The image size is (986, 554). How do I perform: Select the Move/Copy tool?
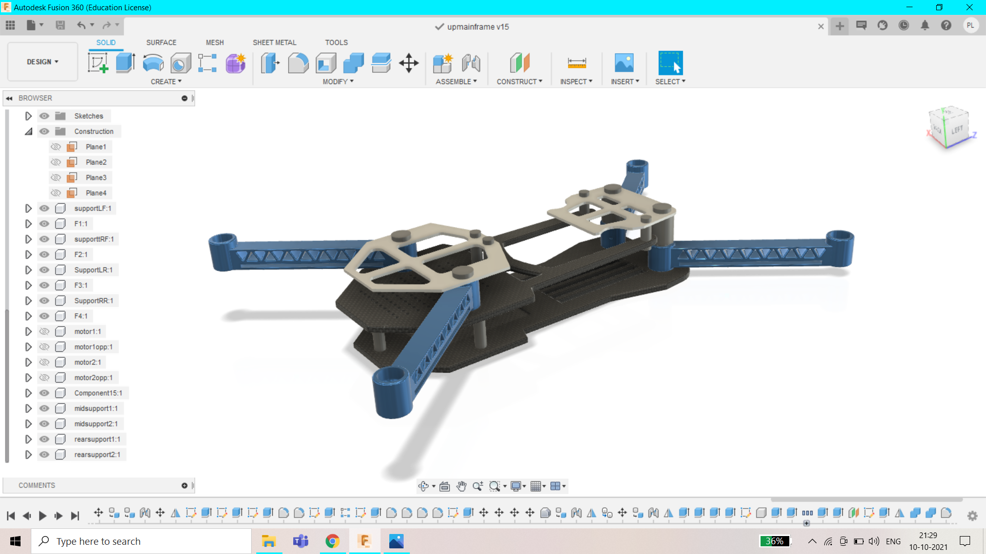coord(409,63)
